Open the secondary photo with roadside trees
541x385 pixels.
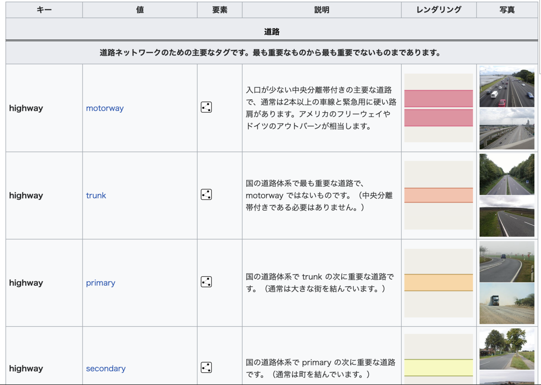[x=507, y=349]
